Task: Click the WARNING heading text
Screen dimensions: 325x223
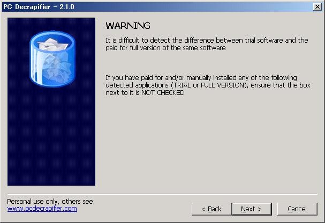Action: coord(128,26)
